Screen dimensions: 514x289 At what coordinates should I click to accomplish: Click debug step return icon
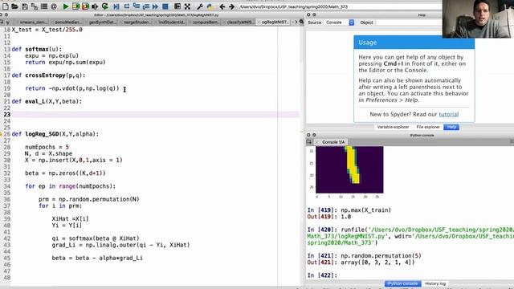[x=146, y=6]
